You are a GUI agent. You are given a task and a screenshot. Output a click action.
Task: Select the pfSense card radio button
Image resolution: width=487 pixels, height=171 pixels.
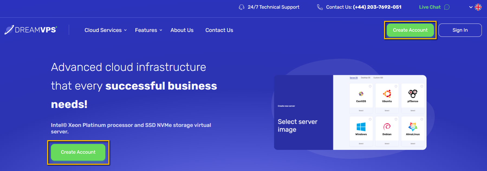422,86
